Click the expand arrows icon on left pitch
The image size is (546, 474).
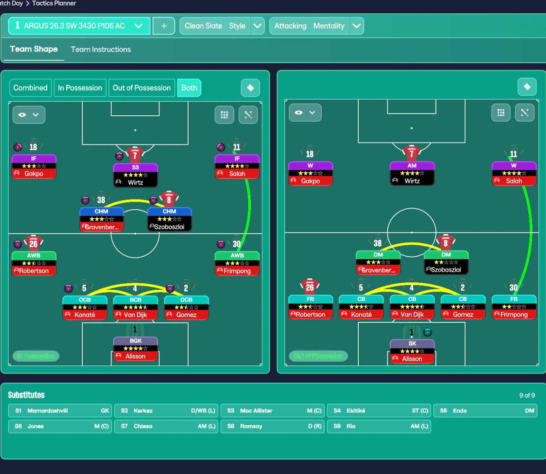click(248, 114)
